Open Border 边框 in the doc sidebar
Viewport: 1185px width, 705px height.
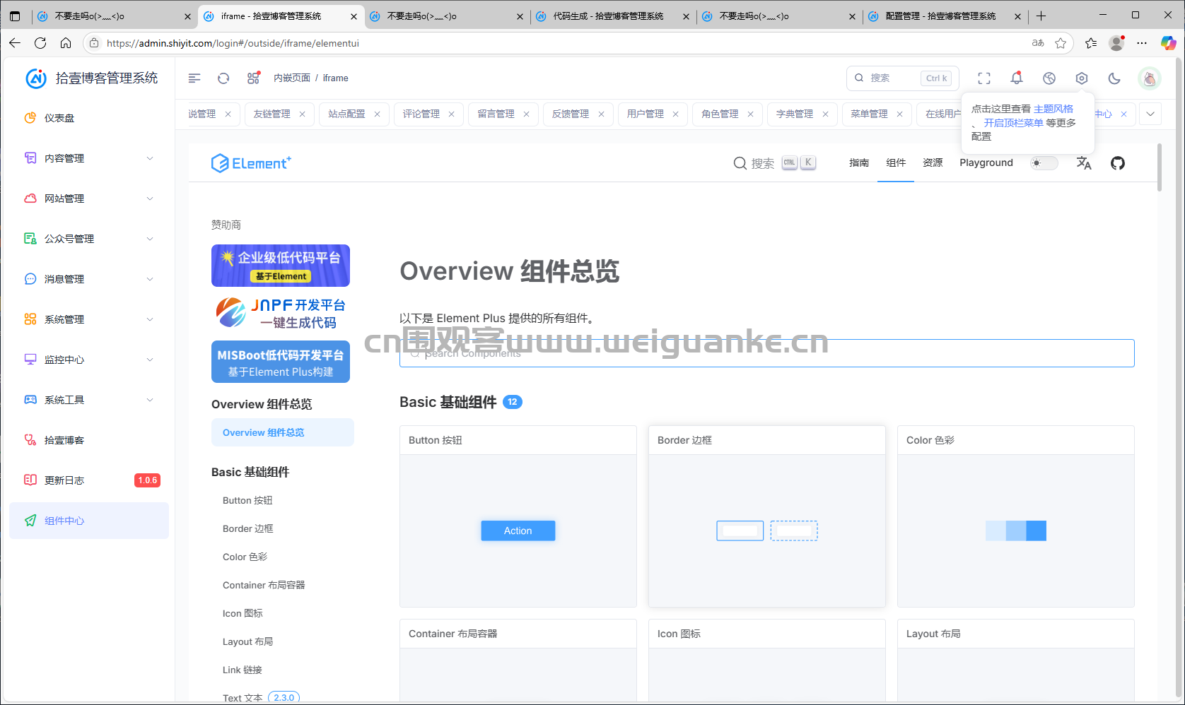(248, 528)
